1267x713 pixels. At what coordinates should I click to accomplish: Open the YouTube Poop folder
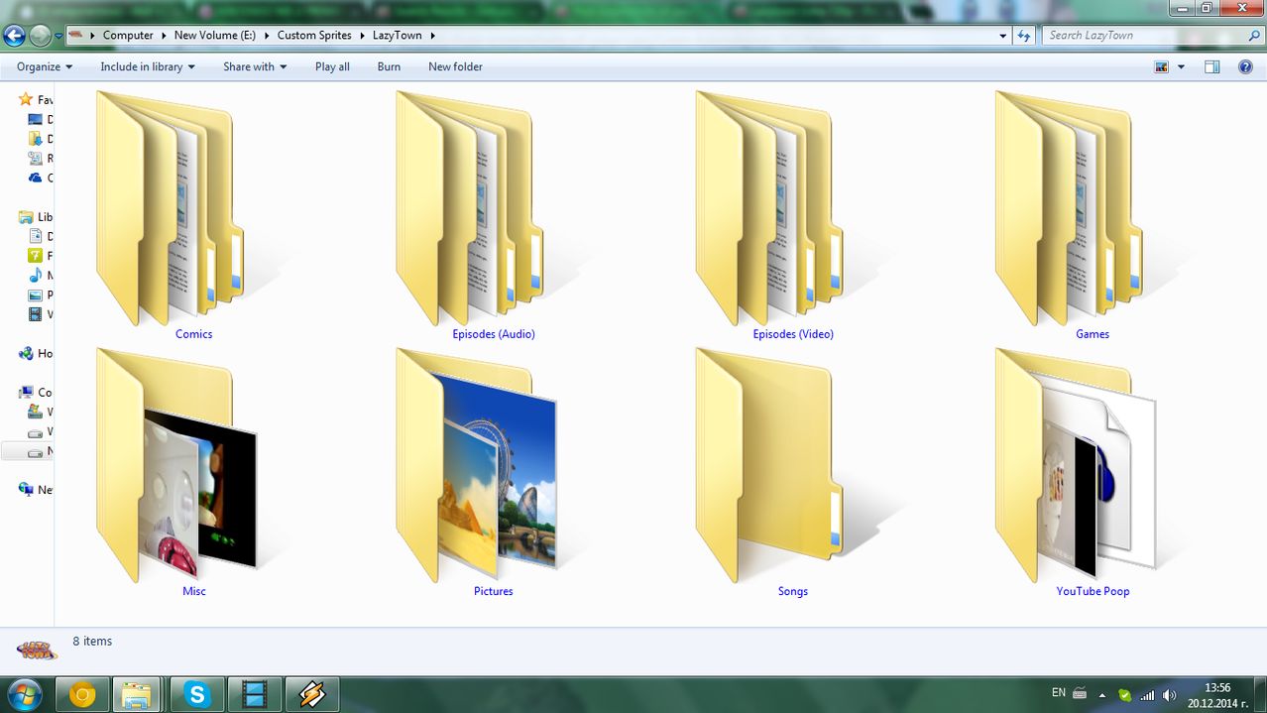(1065, 466)
